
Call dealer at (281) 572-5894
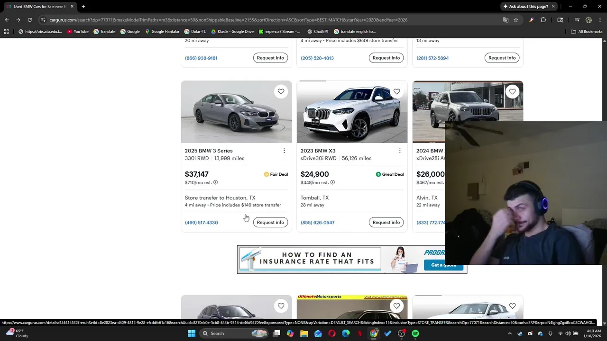432,58
